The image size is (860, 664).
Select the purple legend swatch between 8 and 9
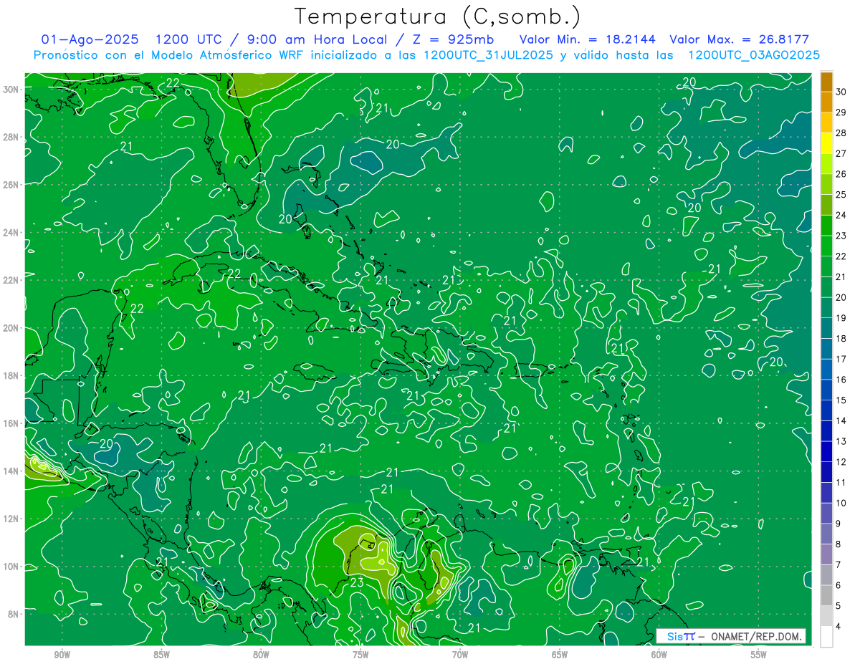(x=826, y=534)
